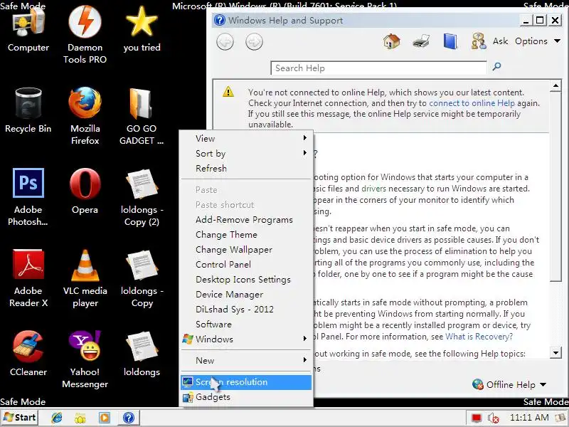This screenshot has width=569, height=427.
Task: Select the 'loldongs - Copy' file
Action: pyautogui.click(x=142, y=278)
